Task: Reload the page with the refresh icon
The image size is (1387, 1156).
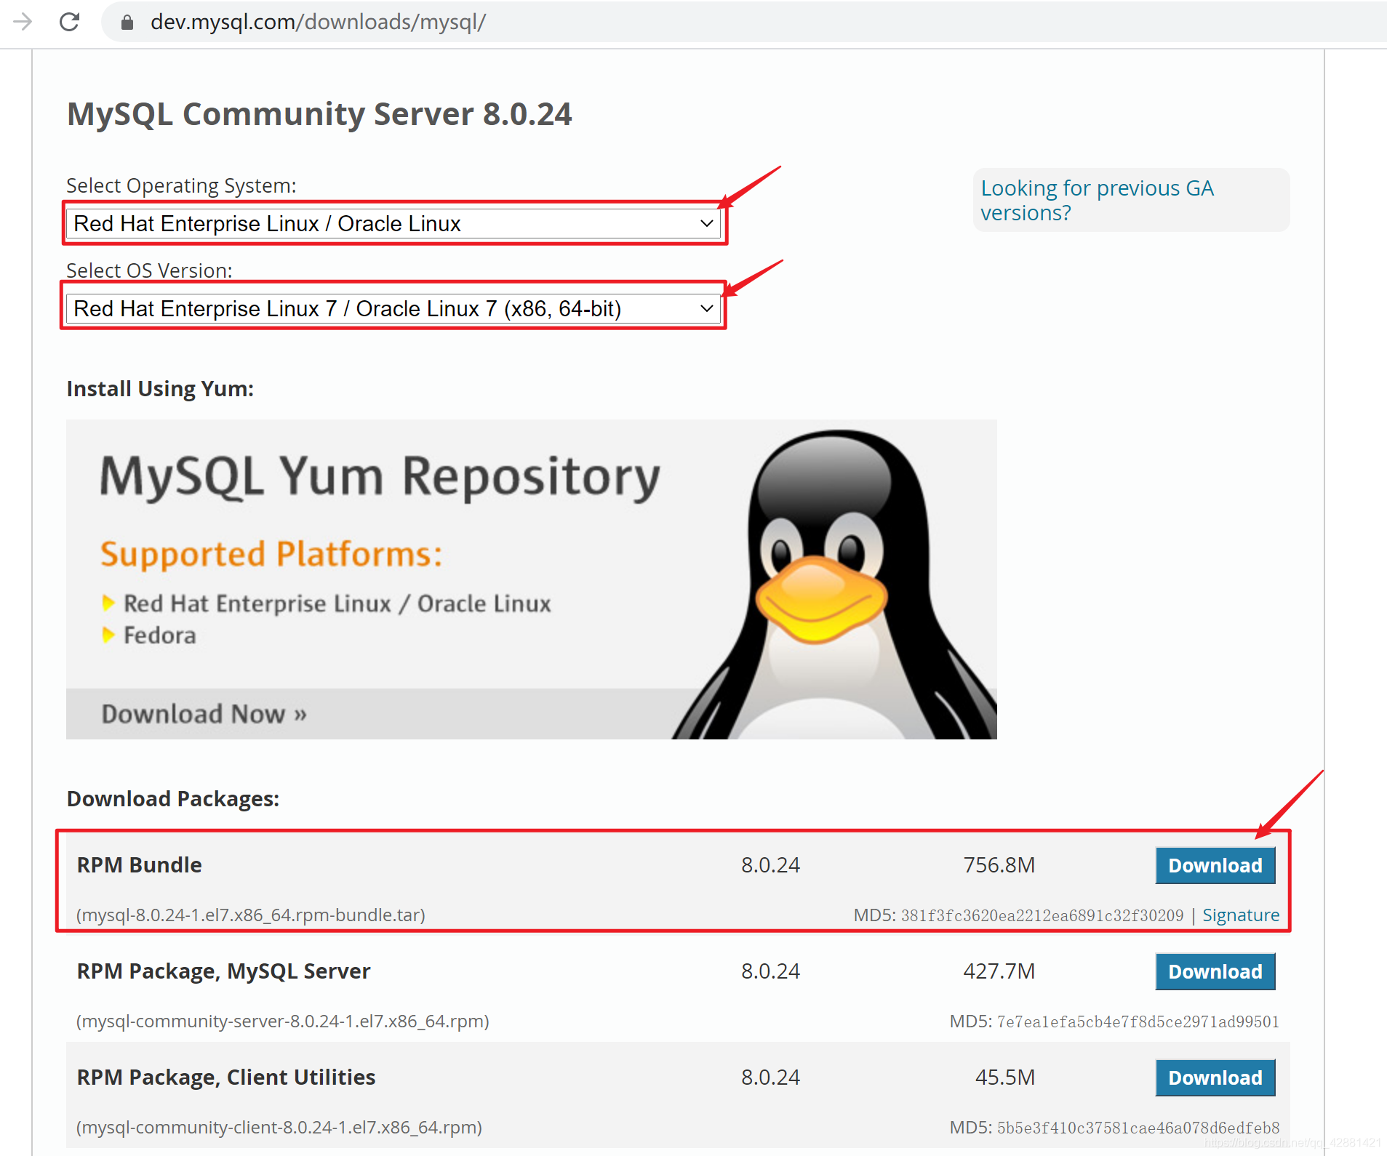Action: tap(69, 22)
